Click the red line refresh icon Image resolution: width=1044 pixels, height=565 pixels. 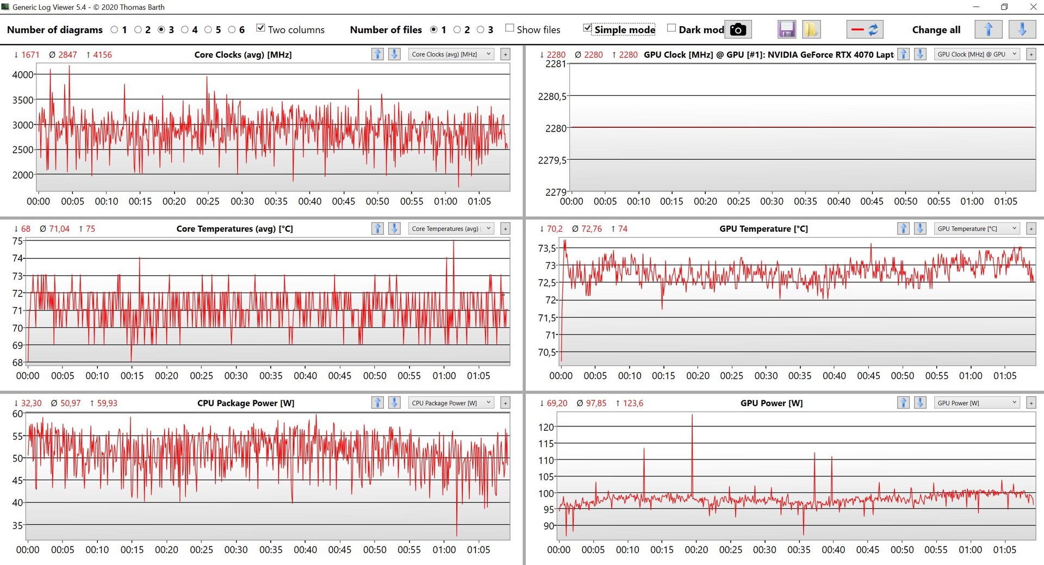(865, 29)
